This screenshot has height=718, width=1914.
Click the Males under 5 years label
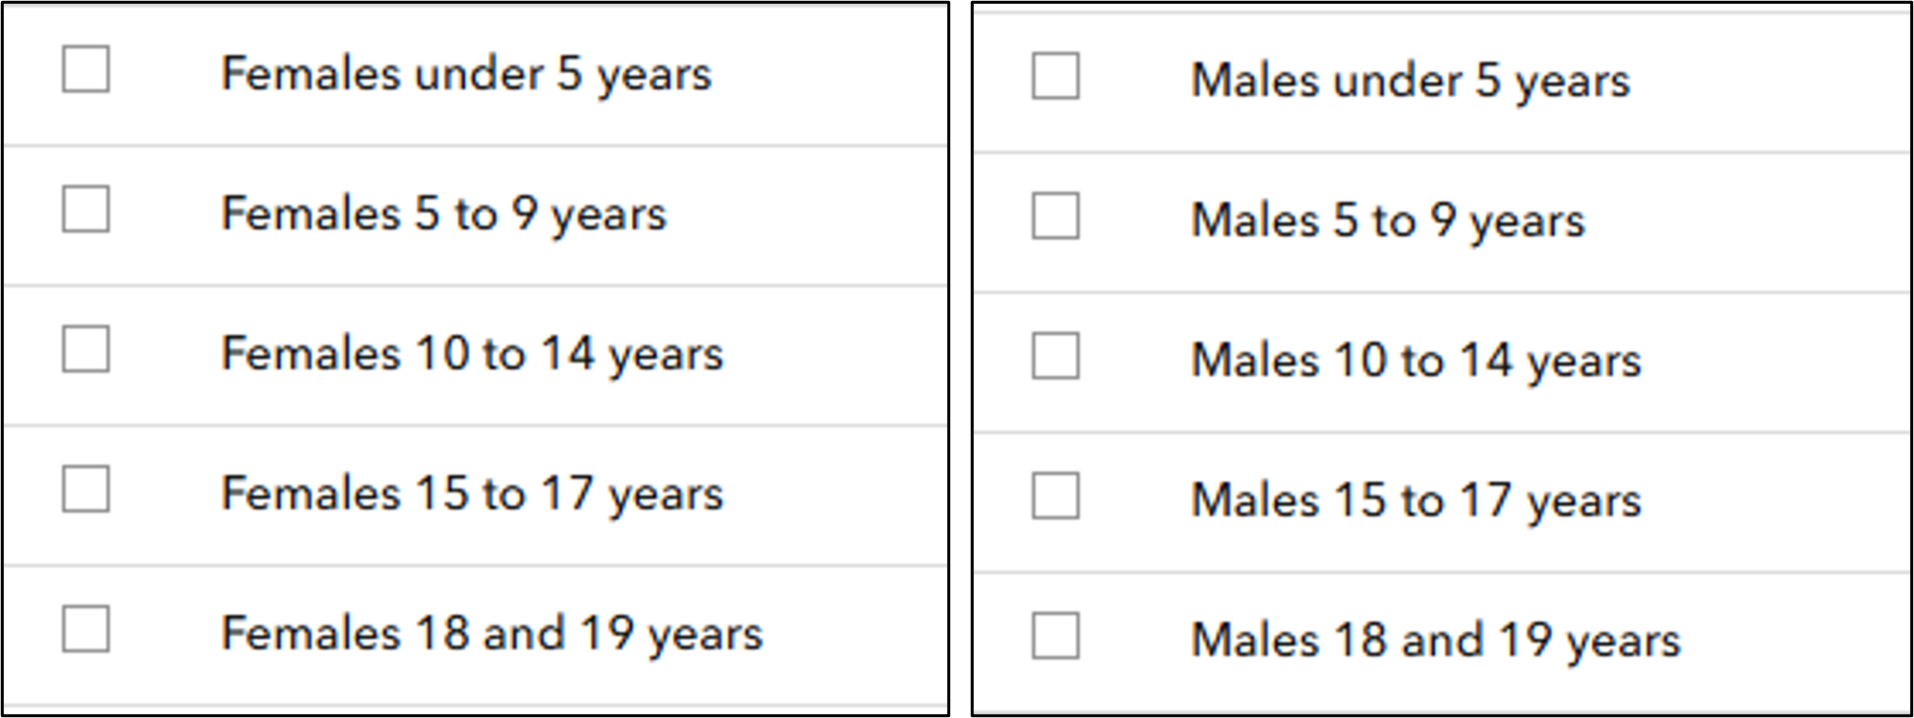1410,80
